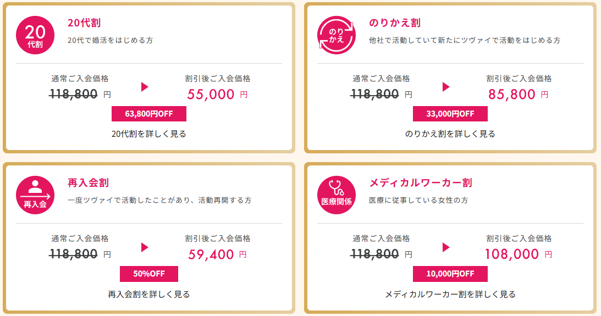Select the 20代割 heading title
This screenshot has width=601, height=316.
click(x=84, y=23)
